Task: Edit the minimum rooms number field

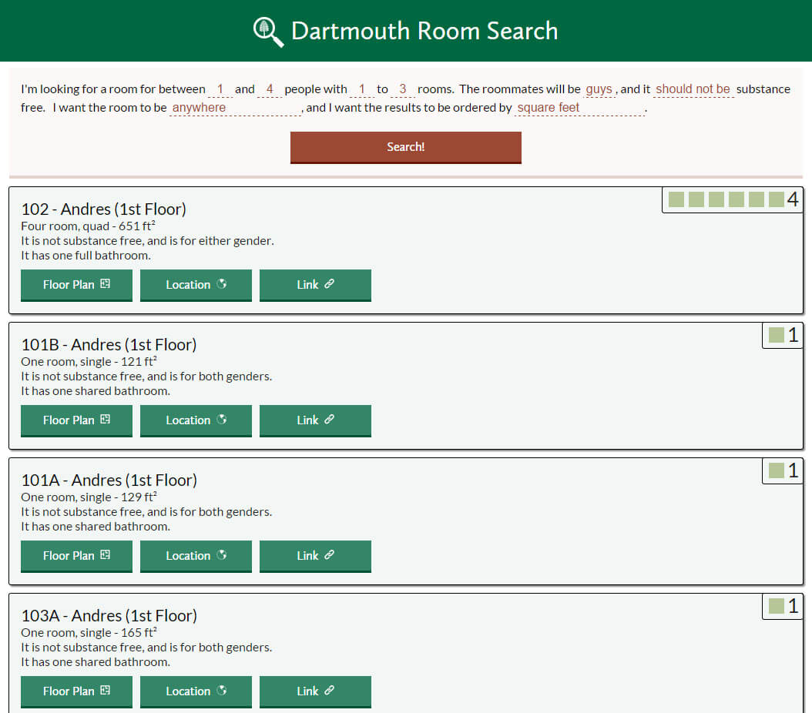Action: [362, 89]
